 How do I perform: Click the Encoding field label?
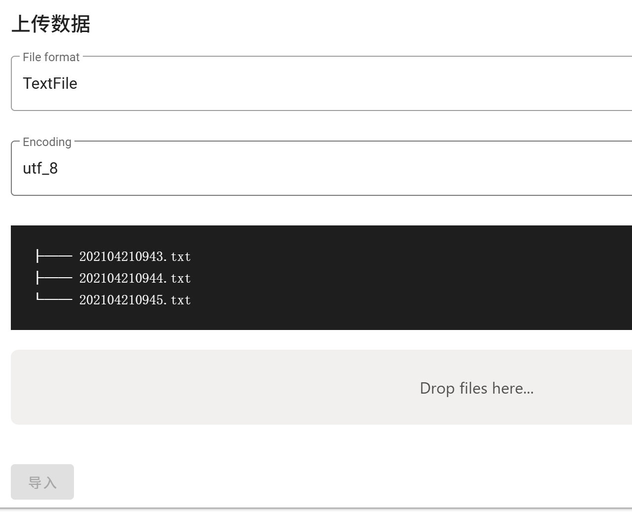46,142
